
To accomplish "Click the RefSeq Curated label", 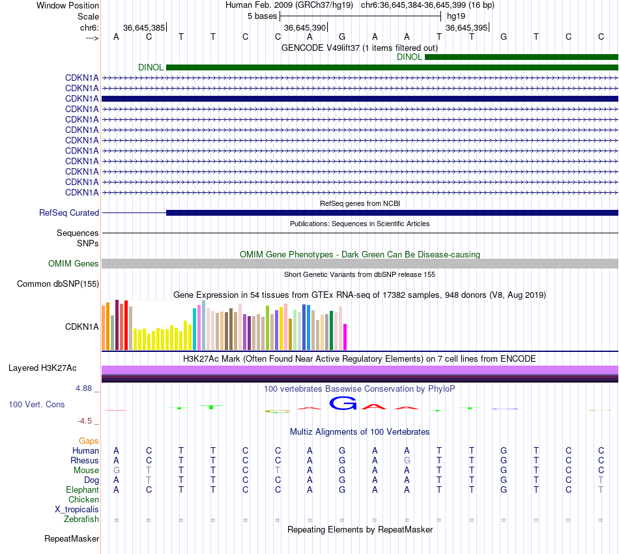I will [x=69, y=213].
